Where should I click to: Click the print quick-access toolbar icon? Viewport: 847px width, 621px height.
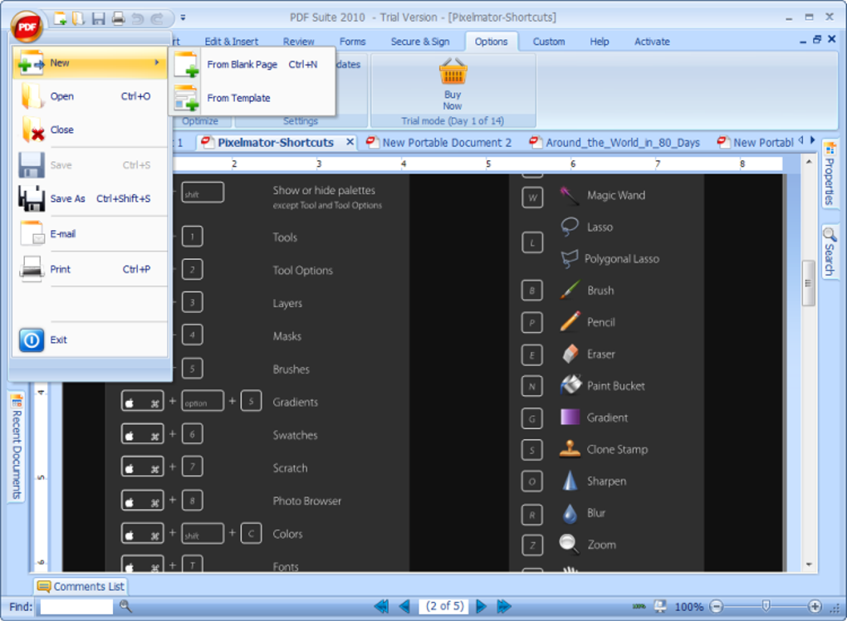click(x=118, y=19)
